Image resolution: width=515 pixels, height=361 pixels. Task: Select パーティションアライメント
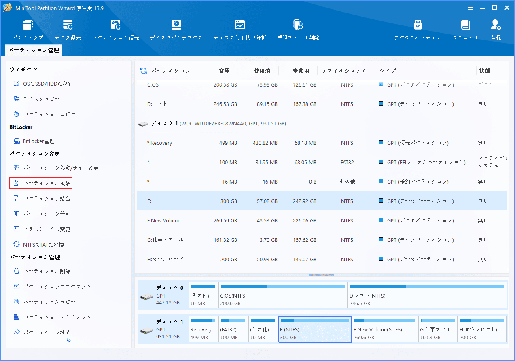tap(52, 317)
